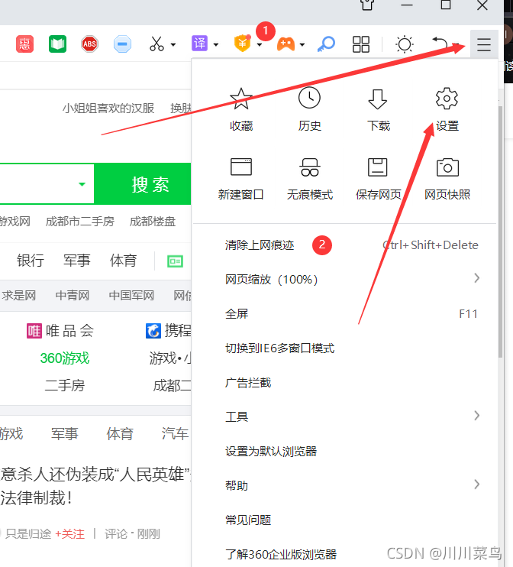Open the orange shield dropdown arrow
Screen dimensions: 513x567
pos(260,45)
